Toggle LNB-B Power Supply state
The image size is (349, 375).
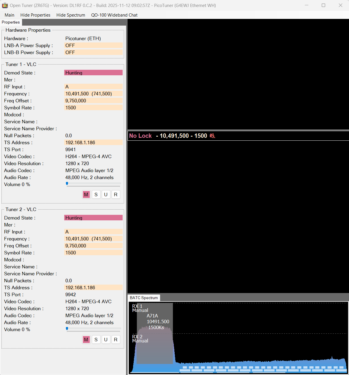(x=93, y=52)
